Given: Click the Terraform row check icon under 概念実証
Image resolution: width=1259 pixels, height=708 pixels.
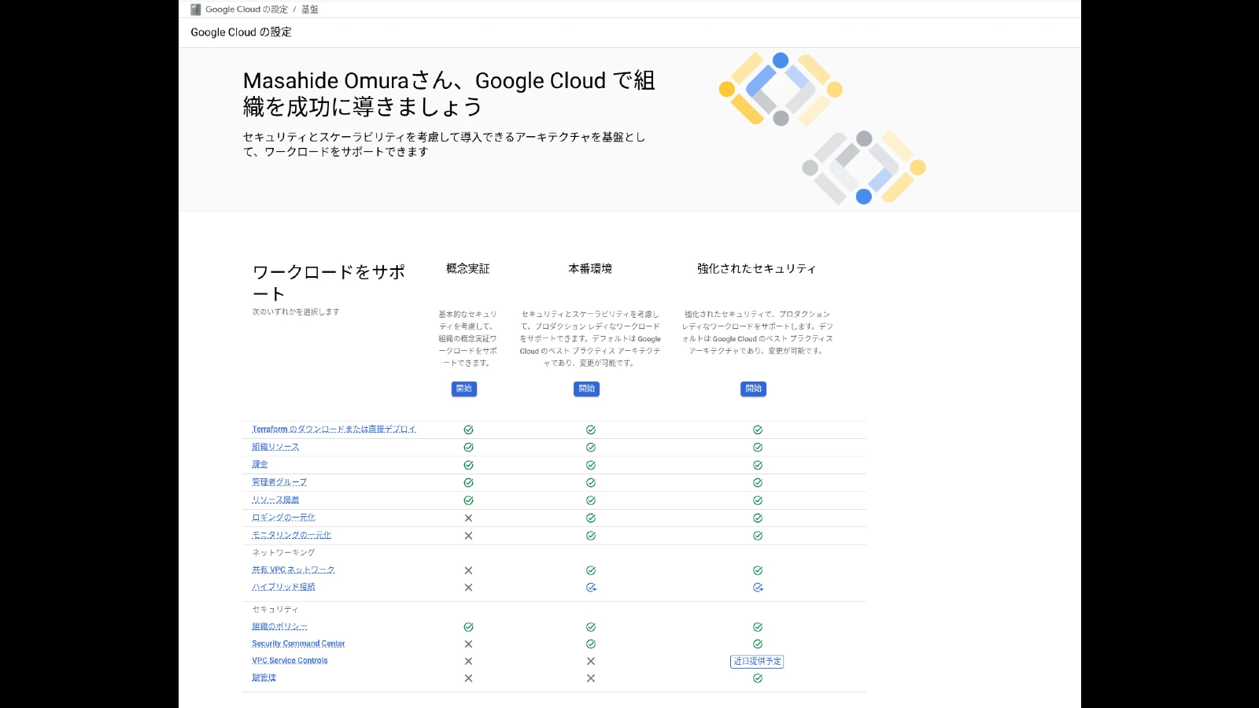Looking at the screenshot, I should point(468,430).
